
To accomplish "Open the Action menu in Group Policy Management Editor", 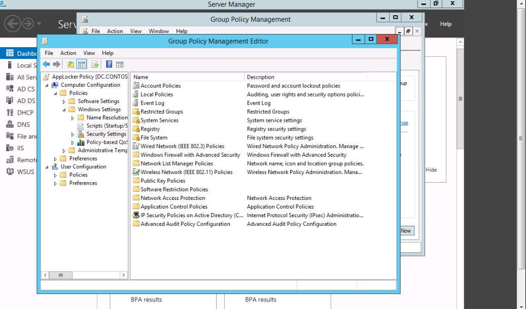I will coord(68,53).
